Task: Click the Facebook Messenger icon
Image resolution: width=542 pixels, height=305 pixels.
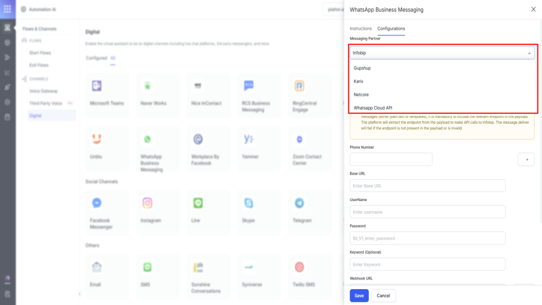Action: point(97,203)
